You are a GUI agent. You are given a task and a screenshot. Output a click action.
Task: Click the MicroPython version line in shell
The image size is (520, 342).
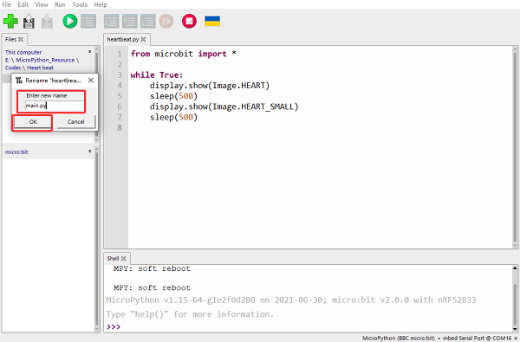tap(291, 300)
